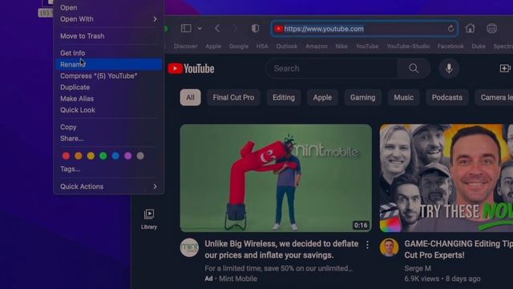The image size is (513, 289).
Task: Open the Amazon bookmark
Action: click(316, 47)
